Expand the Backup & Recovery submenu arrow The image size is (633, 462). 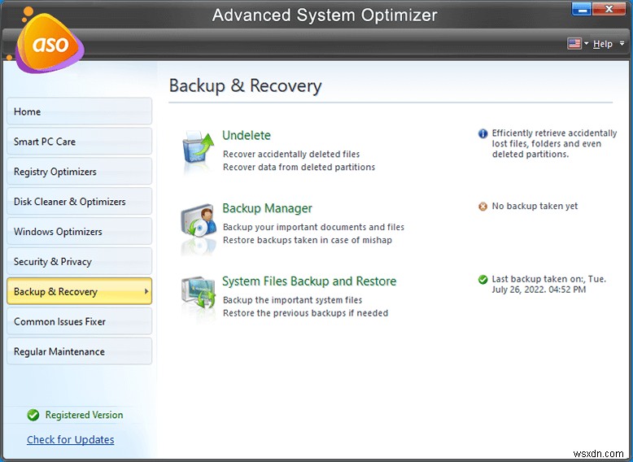pyautogui.click(x=146, y=291)
